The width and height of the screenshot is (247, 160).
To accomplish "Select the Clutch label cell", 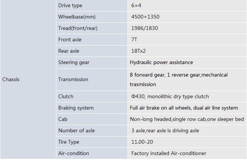I will (92, 96).
